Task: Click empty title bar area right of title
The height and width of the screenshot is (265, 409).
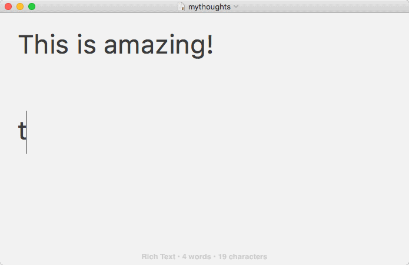Action: click(x=324, y=6)
